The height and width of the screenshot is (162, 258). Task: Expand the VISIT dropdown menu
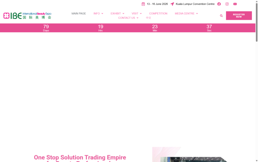pyautogui.click(x=137, y=14)
